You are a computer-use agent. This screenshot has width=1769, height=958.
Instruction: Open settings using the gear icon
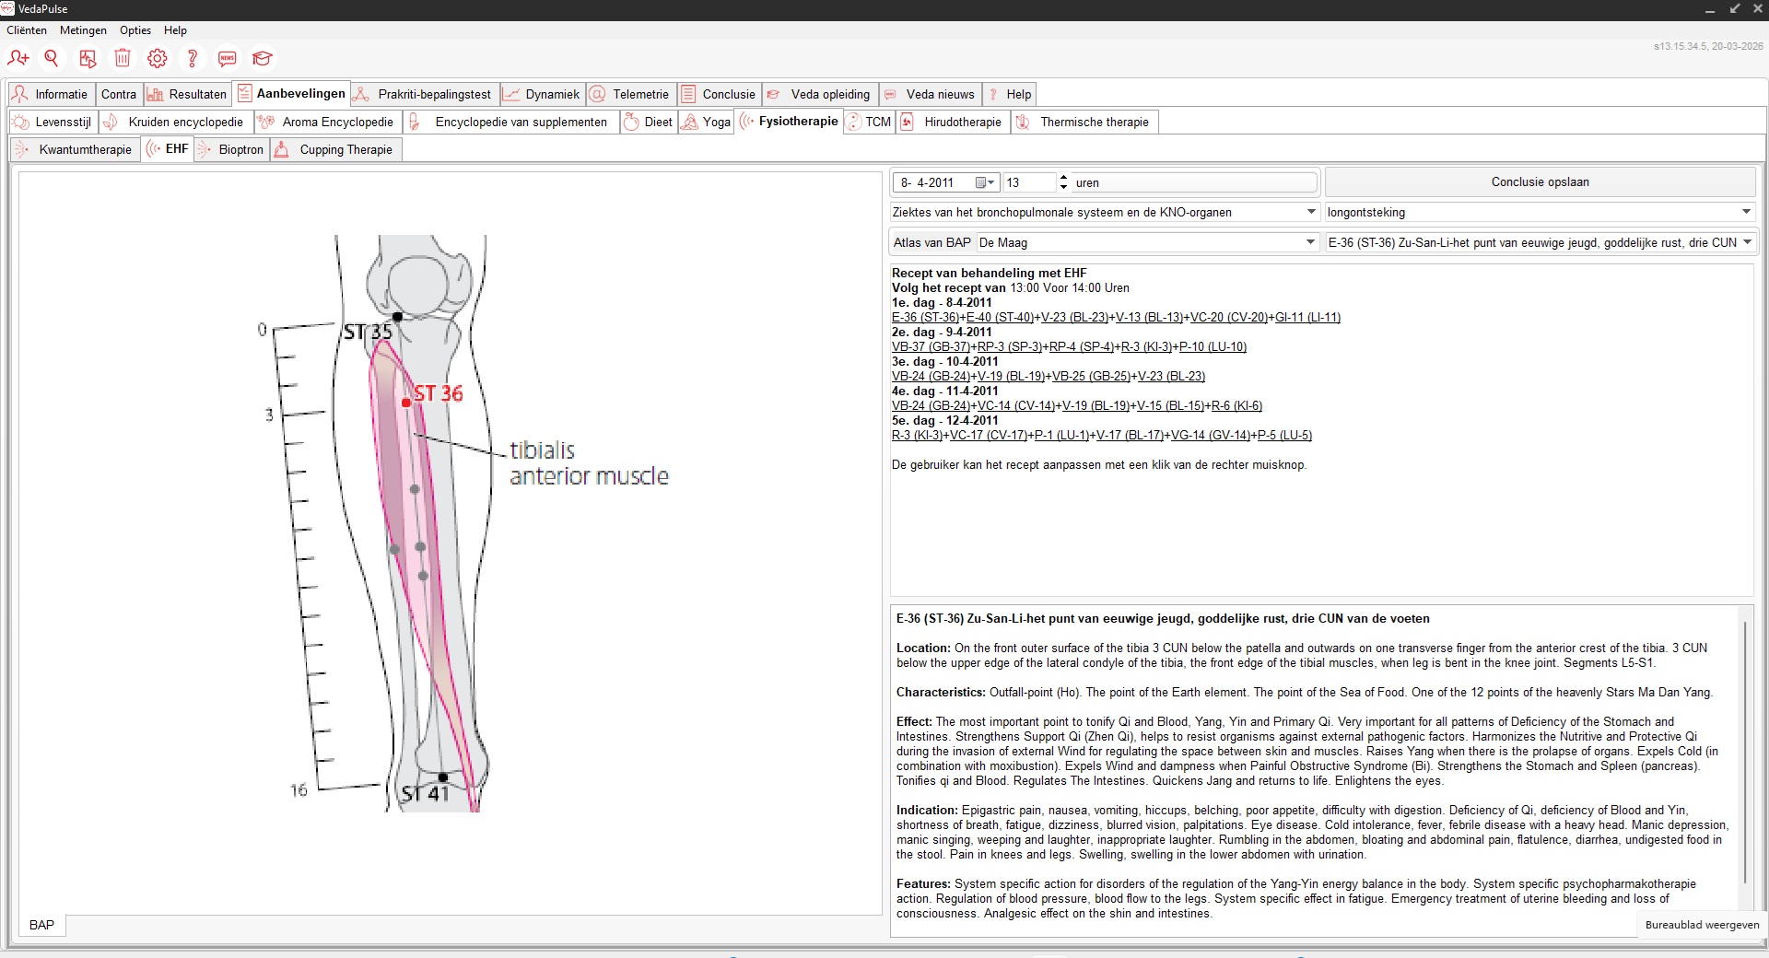tap(158, 59)
